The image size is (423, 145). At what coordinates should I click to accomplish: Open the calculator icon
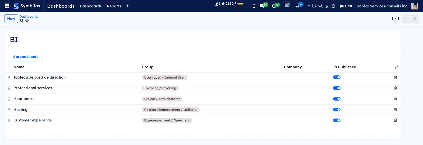(287, 4)
